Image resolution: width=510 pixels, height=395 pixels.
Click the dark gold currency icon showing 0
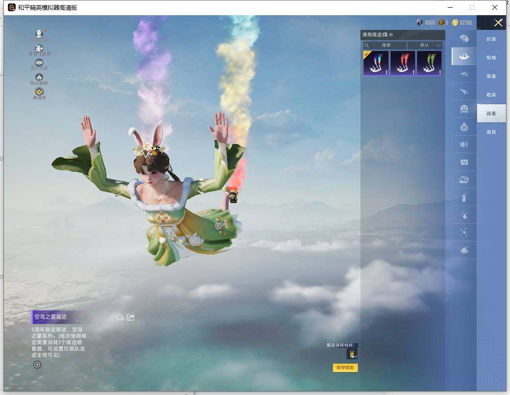(441, 23)
